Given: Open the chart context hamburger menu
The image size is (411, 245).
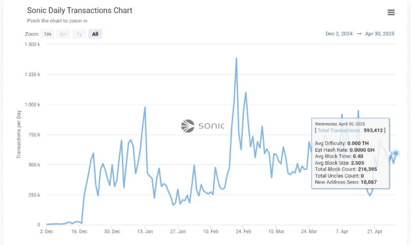Looking at the screenshot, I should 391,12.
